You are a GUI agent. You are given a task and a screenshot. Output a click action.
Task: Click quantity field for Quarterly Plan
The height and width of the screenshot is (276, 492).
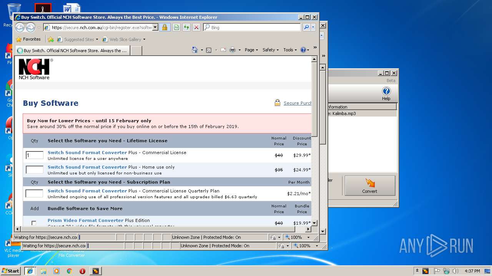(34, 194)
